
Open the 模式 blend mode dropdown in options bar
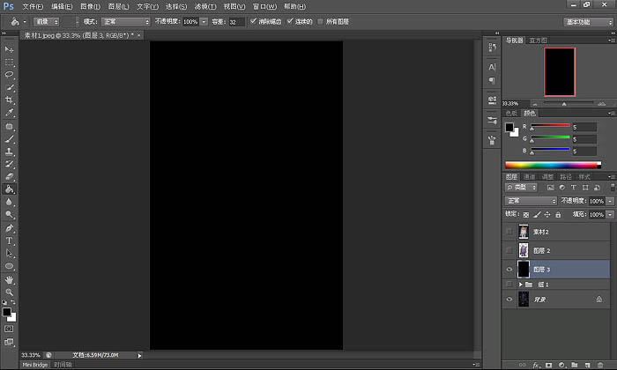tap(125, 22)
